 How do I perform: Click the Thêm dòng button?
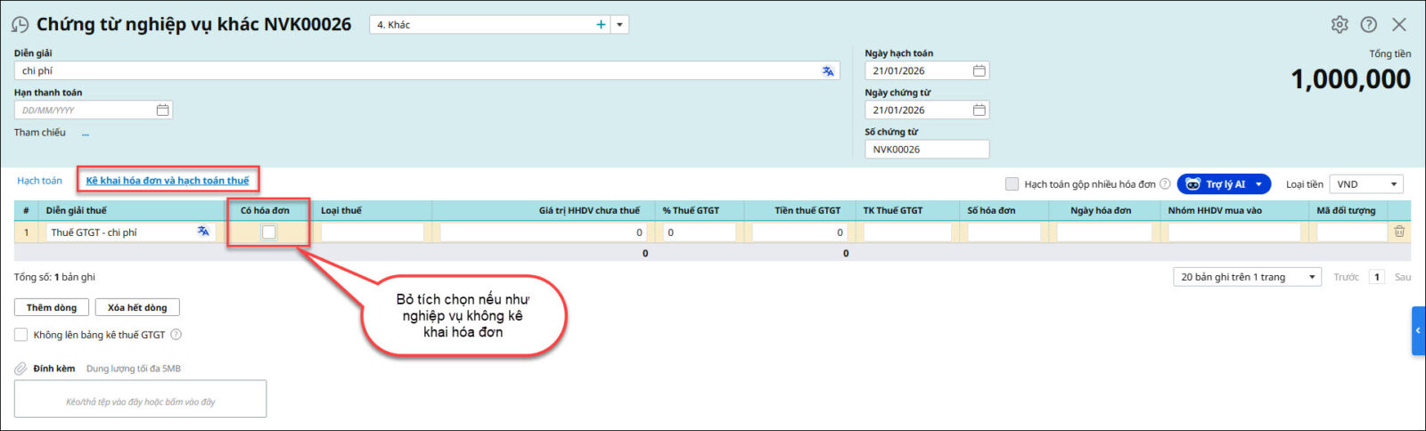tap(51, 307)
